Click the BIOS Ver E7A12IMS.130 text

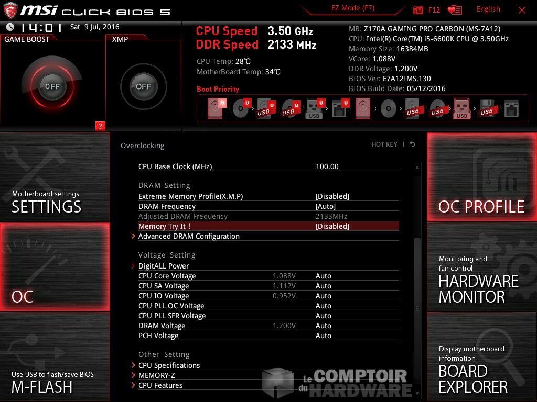[390, 79]
